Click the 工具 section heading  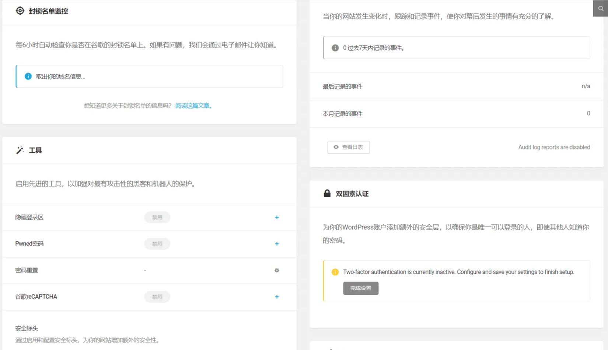[35, 150]
